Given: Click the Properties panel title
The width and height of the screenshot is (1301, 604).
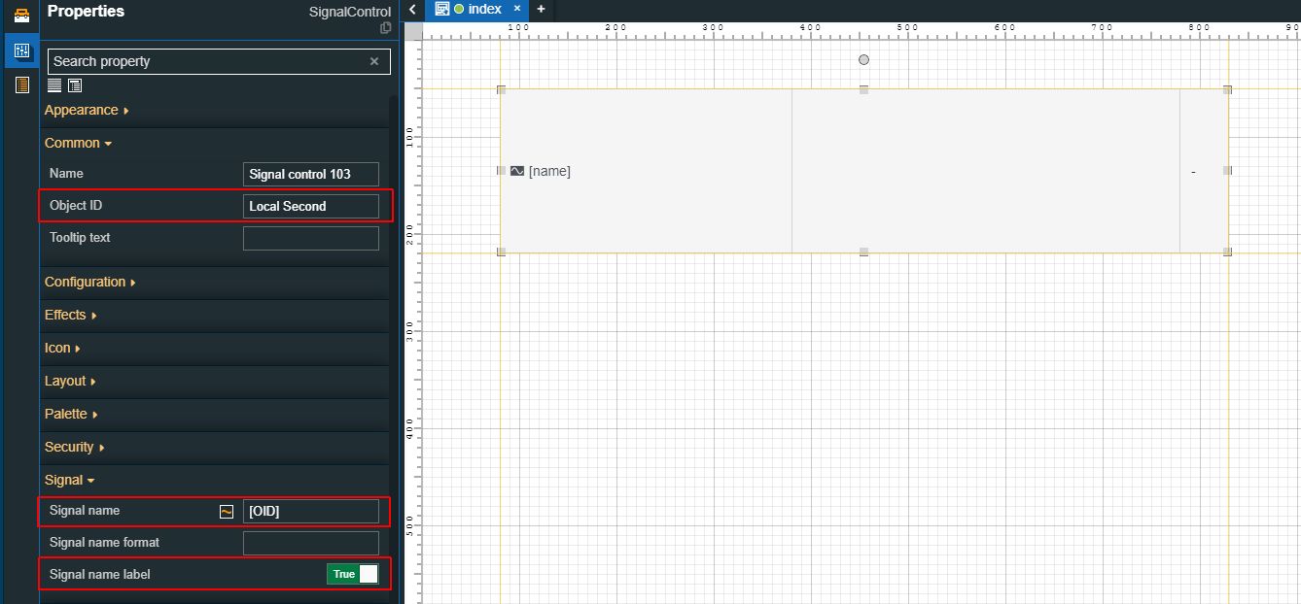Looking at the screenshot, I should 86,11.
